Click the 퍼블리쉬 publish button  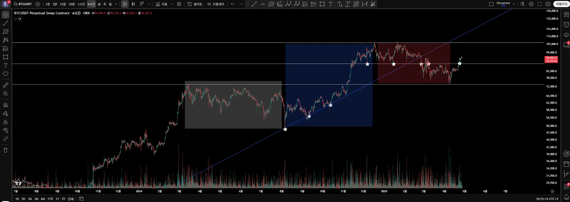[561, 4]
